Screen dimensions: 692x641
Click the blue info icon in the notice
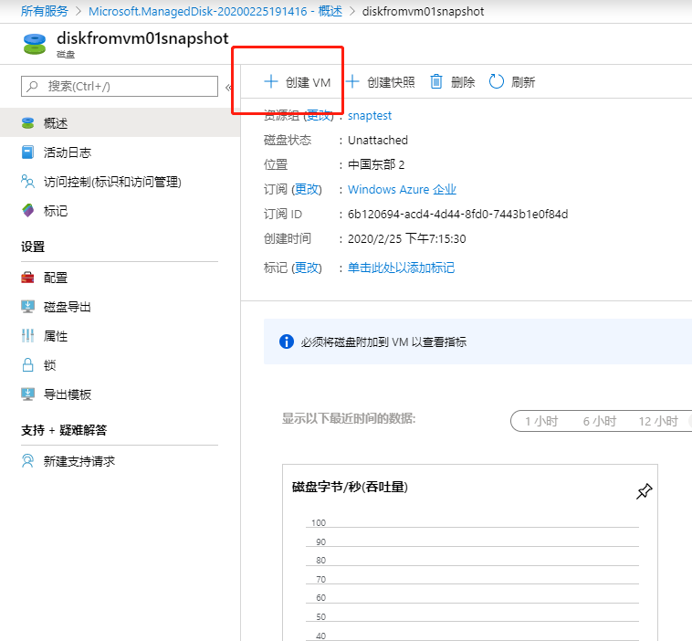(287, 342)
